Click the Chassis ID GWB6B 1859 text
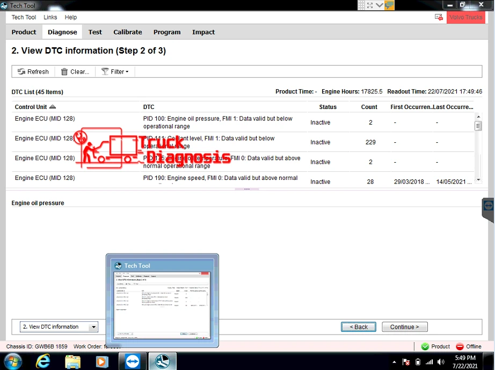The image size is (495, 370). [37, 346]
